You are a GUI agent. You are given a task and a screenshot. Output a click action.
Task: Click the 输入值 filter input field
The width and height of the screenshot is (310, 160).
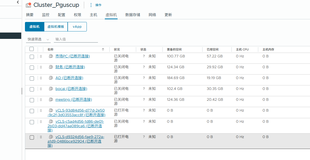pos(76,39)
